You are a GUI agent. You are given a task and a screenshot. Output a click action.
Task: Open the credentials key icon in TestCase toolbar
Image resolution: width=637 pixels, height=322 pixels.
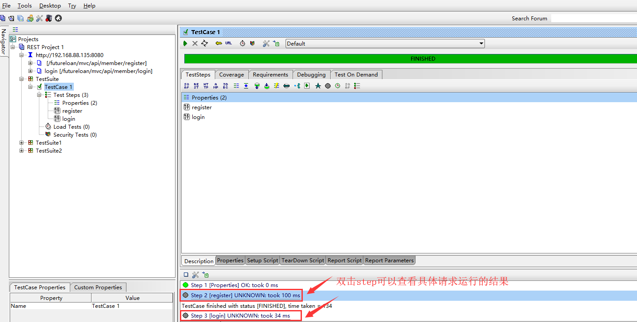pyautogui.click(x=218, y=43)
